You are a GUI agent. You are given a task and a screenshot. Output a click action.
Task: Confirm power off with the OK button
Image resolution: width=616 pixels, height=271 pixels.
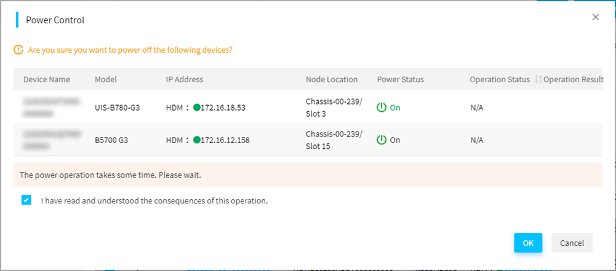(x=528, y=243)
